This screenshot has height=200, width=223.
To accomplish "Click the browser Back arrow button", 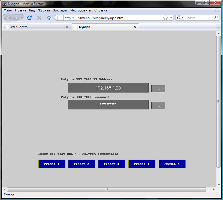I will pos(8,18).
